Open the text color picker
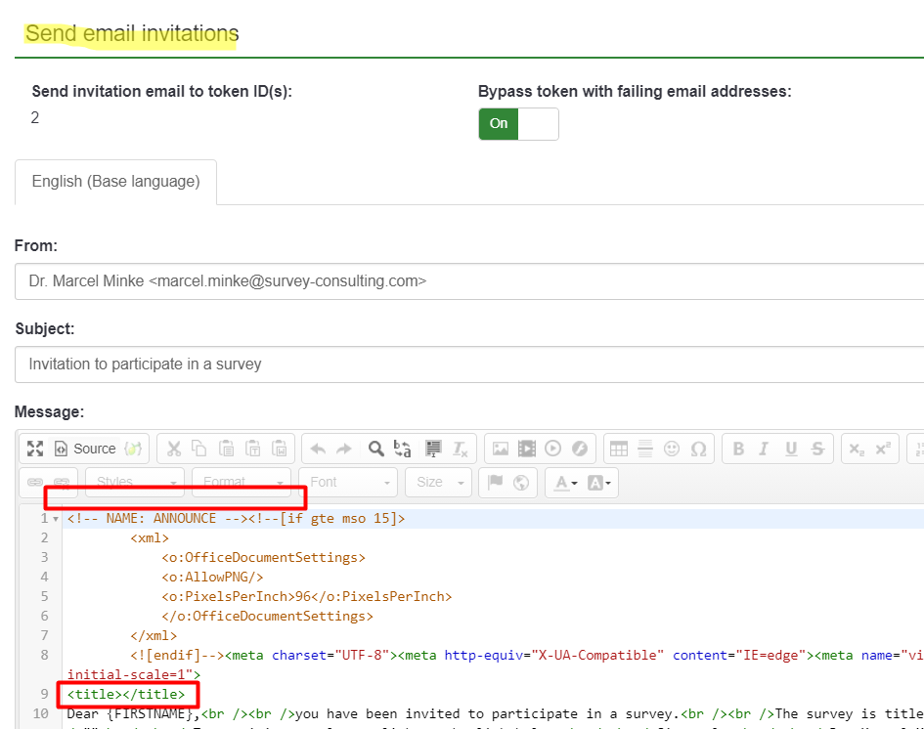This screenshot has width=924, height=729. click(x=565, y=482)
